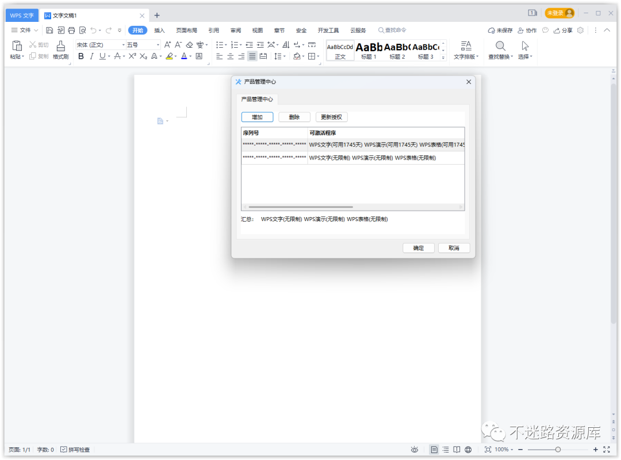Click the dialog horizontal scrollbar
The width and height of the screenshot is (621, 460).
[301, 207]
